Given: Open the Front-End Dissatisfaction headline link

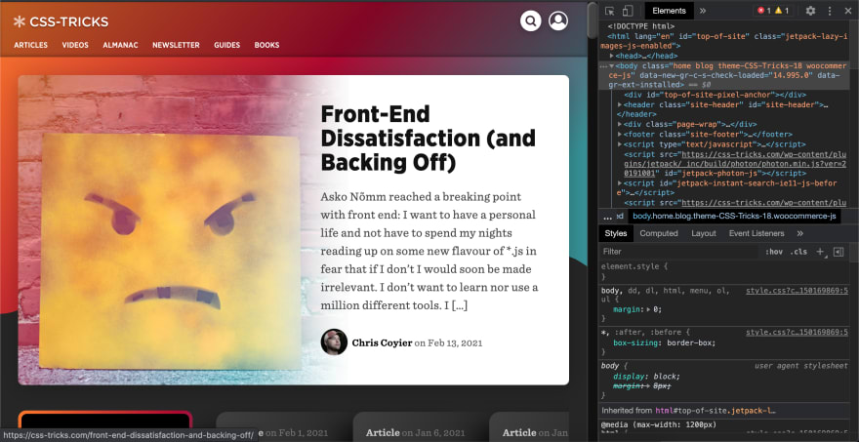Looking at the screenshot, I should [x=428, y=138].
